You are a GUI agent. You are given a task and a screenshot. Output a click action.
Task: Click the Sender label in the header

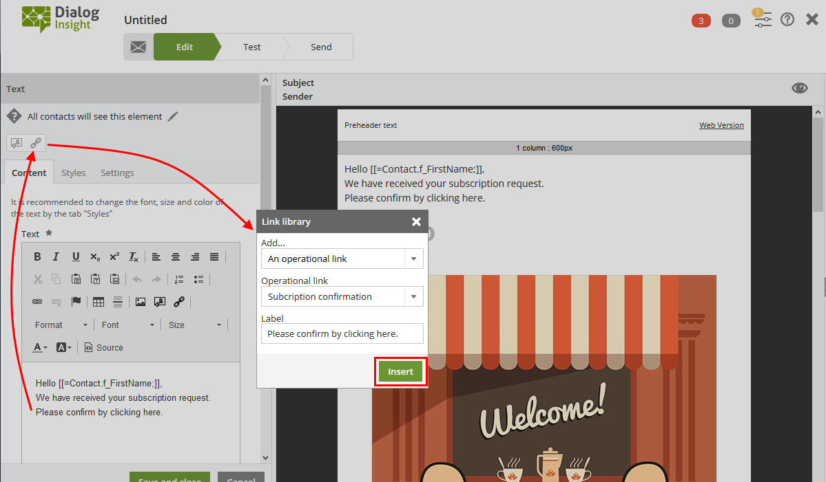297,96
